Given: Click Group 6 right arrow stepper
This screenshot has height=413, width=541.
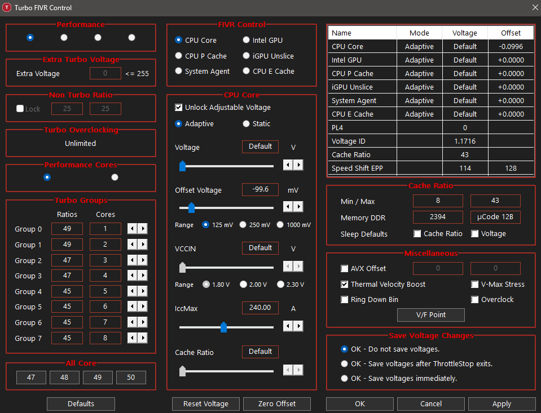Looking at the screenshot, I should 143,322.
